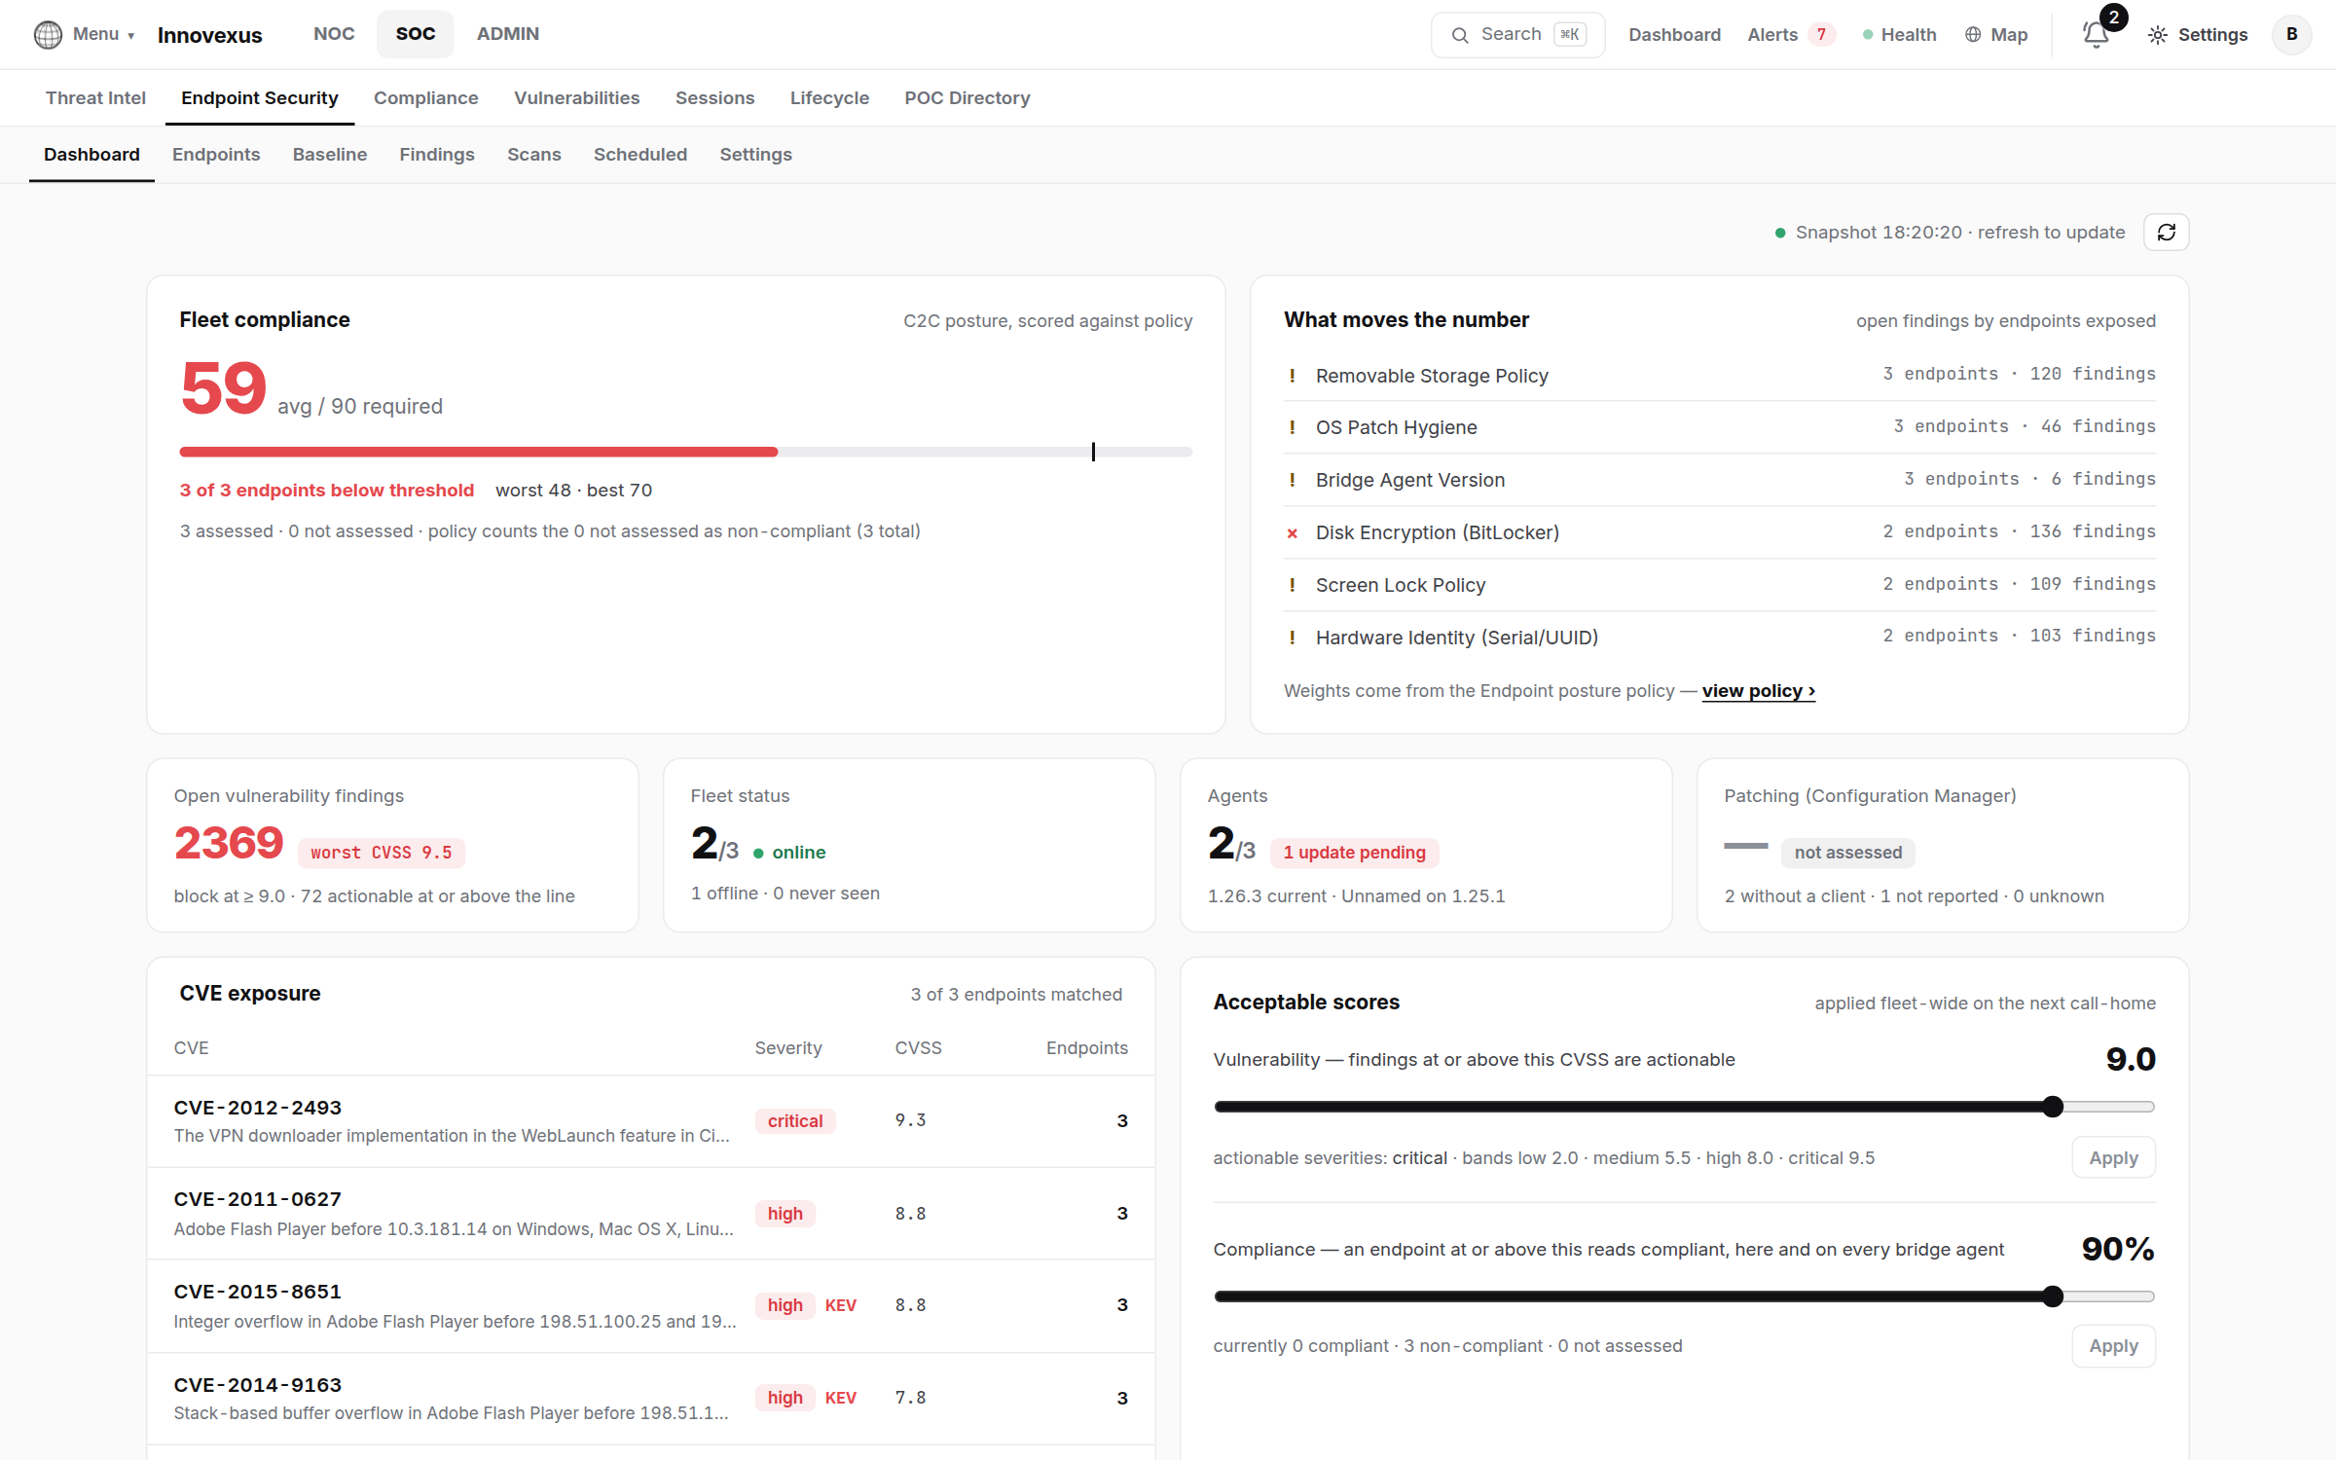Adjust the Vulnerability CVSS slider
The image size is (2336, 1460).
click(x=1684, y=1107)
